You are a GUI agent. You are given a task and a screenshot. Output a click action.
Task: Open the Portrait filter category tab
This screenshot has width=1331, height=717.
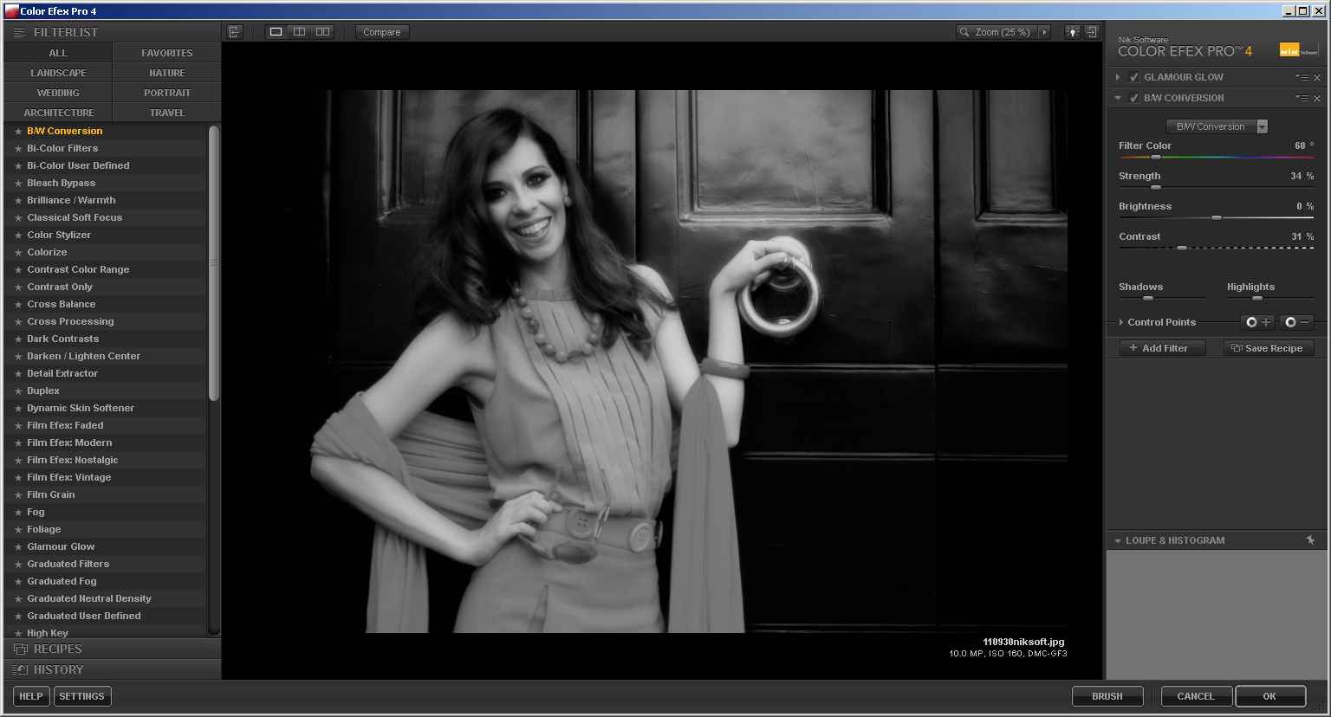tap(166, 93)
